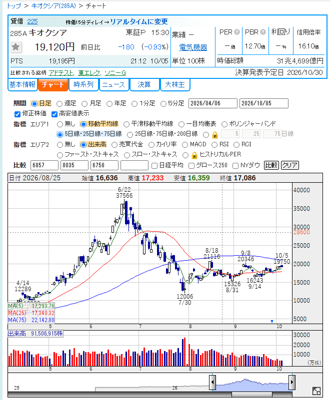Viewport: 330px width, 400px height.
Task: Click the empty fourth comparison code field
Action: tap(134, 165)
